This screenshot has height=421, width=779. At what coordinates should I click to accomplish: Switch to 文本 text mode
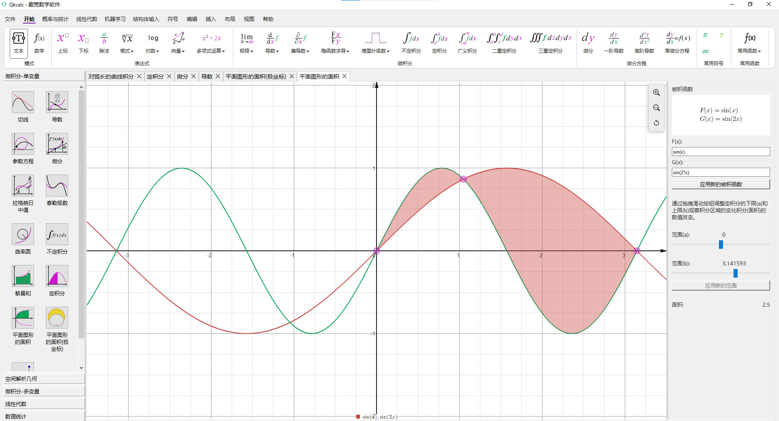19,43
